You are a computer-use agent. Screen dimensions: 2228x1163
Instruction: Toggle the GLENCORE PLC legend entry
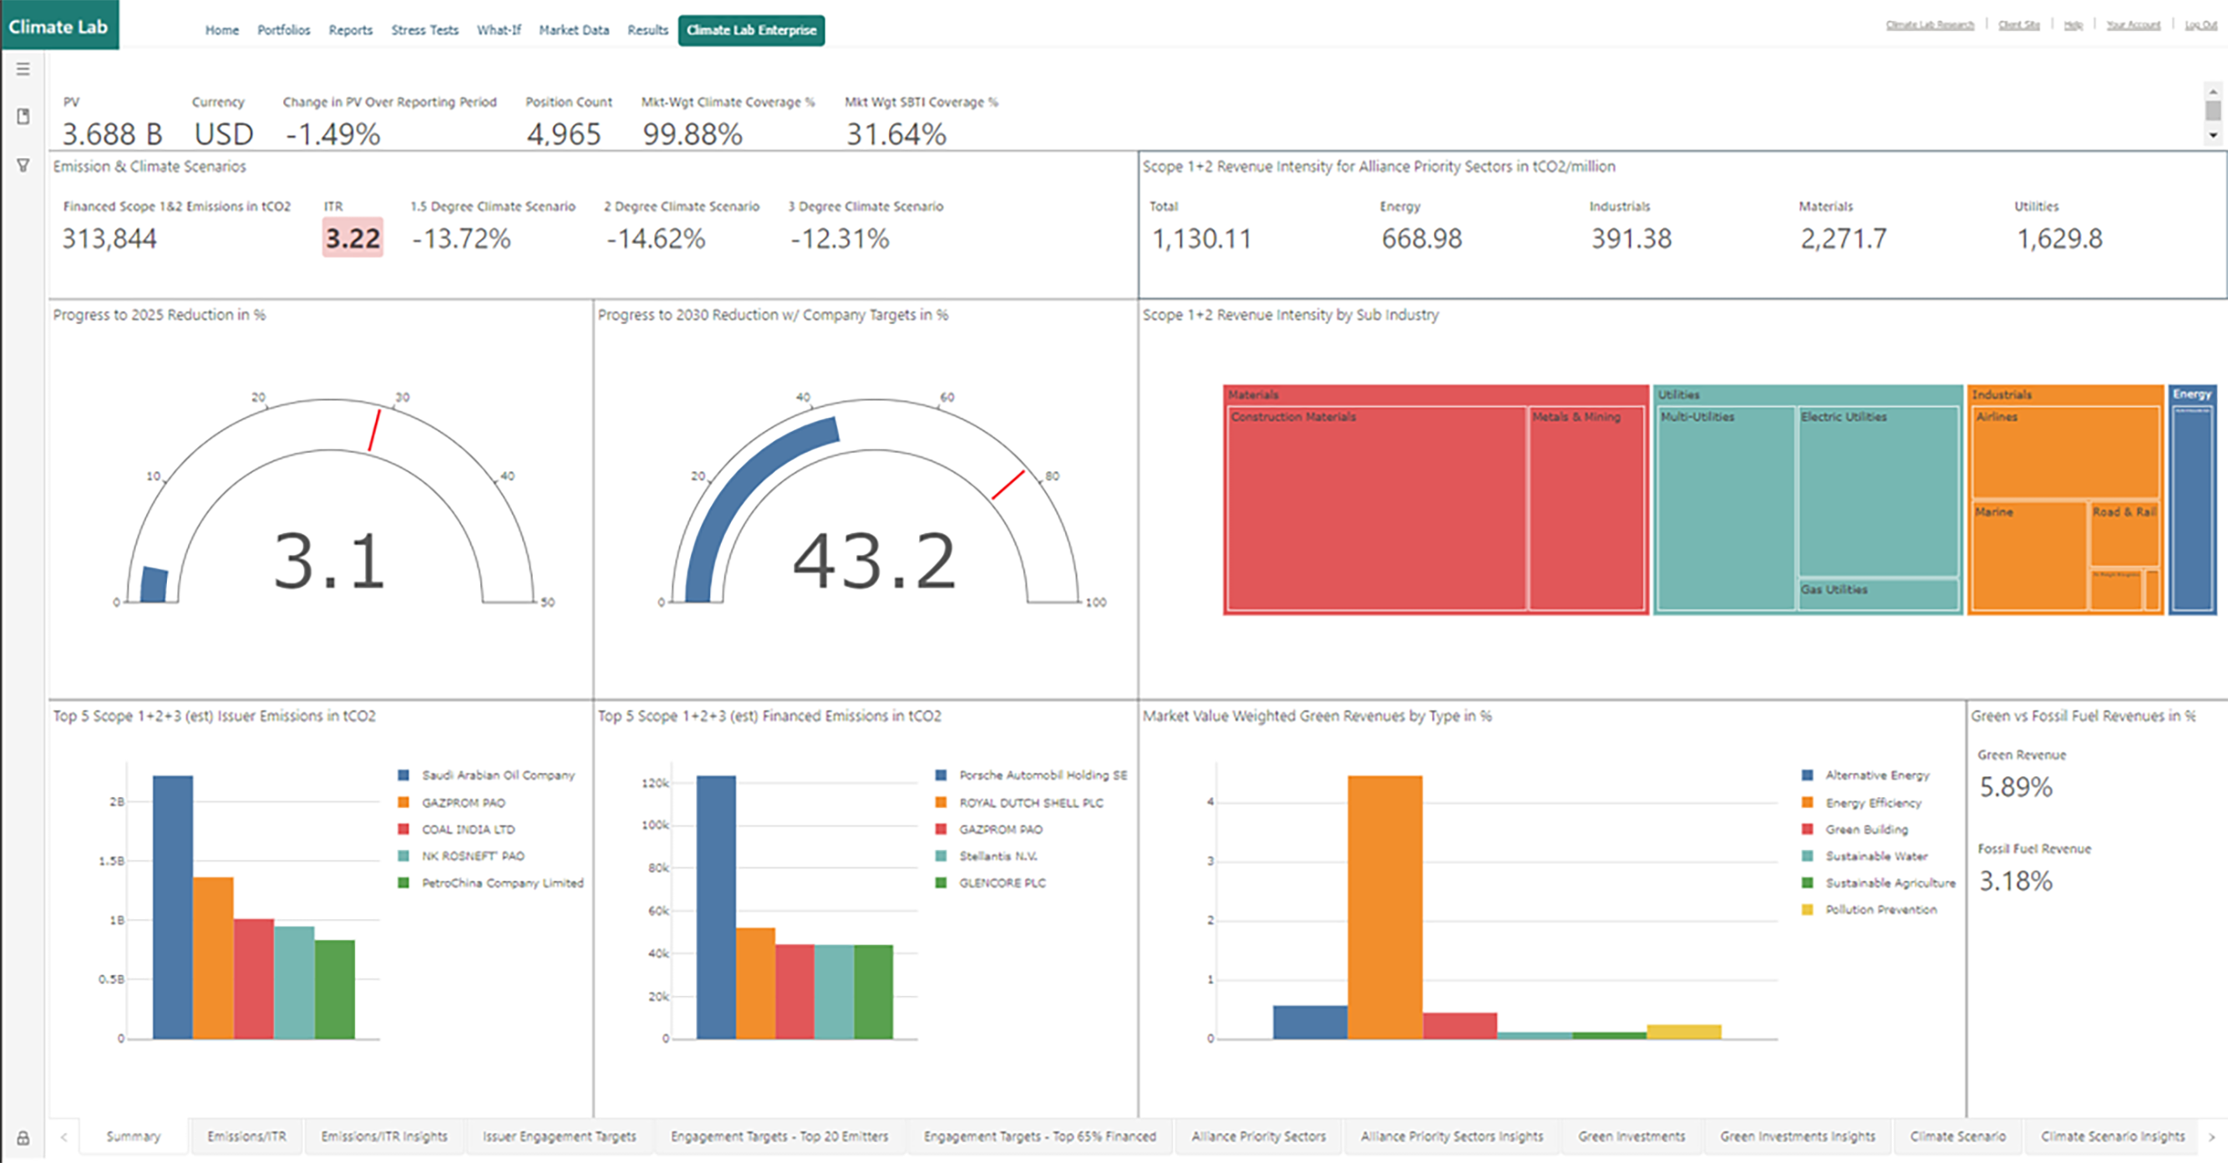point(991,883)
